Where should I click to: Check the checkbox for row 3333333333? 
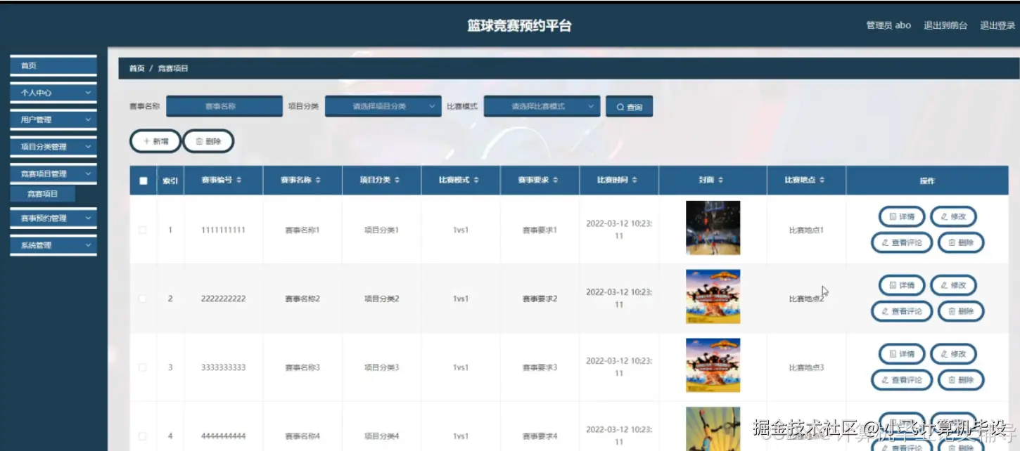point(143,367)
